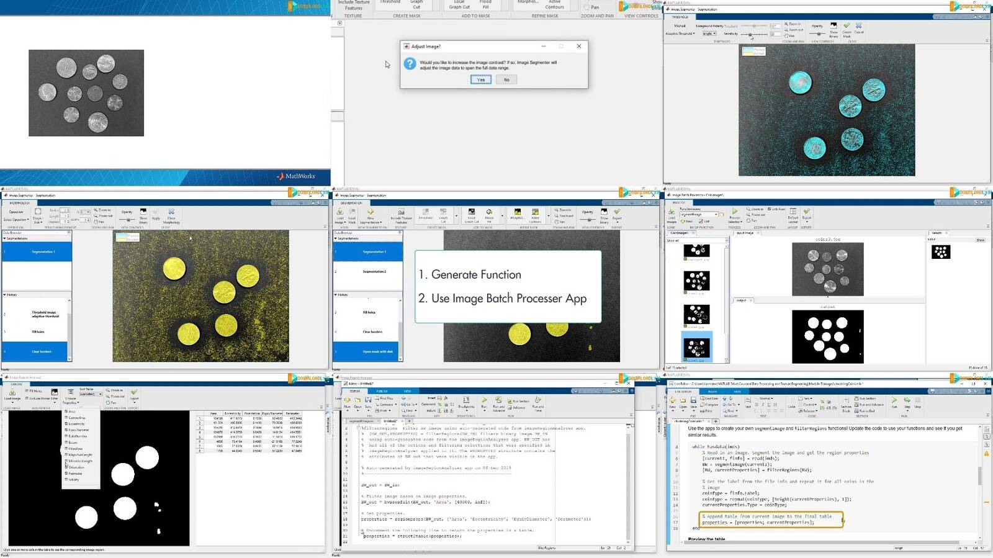Switch to the INSERT tab in Live Editor
The height and width of the screenshot is (558, 993).
coord(712,392)
